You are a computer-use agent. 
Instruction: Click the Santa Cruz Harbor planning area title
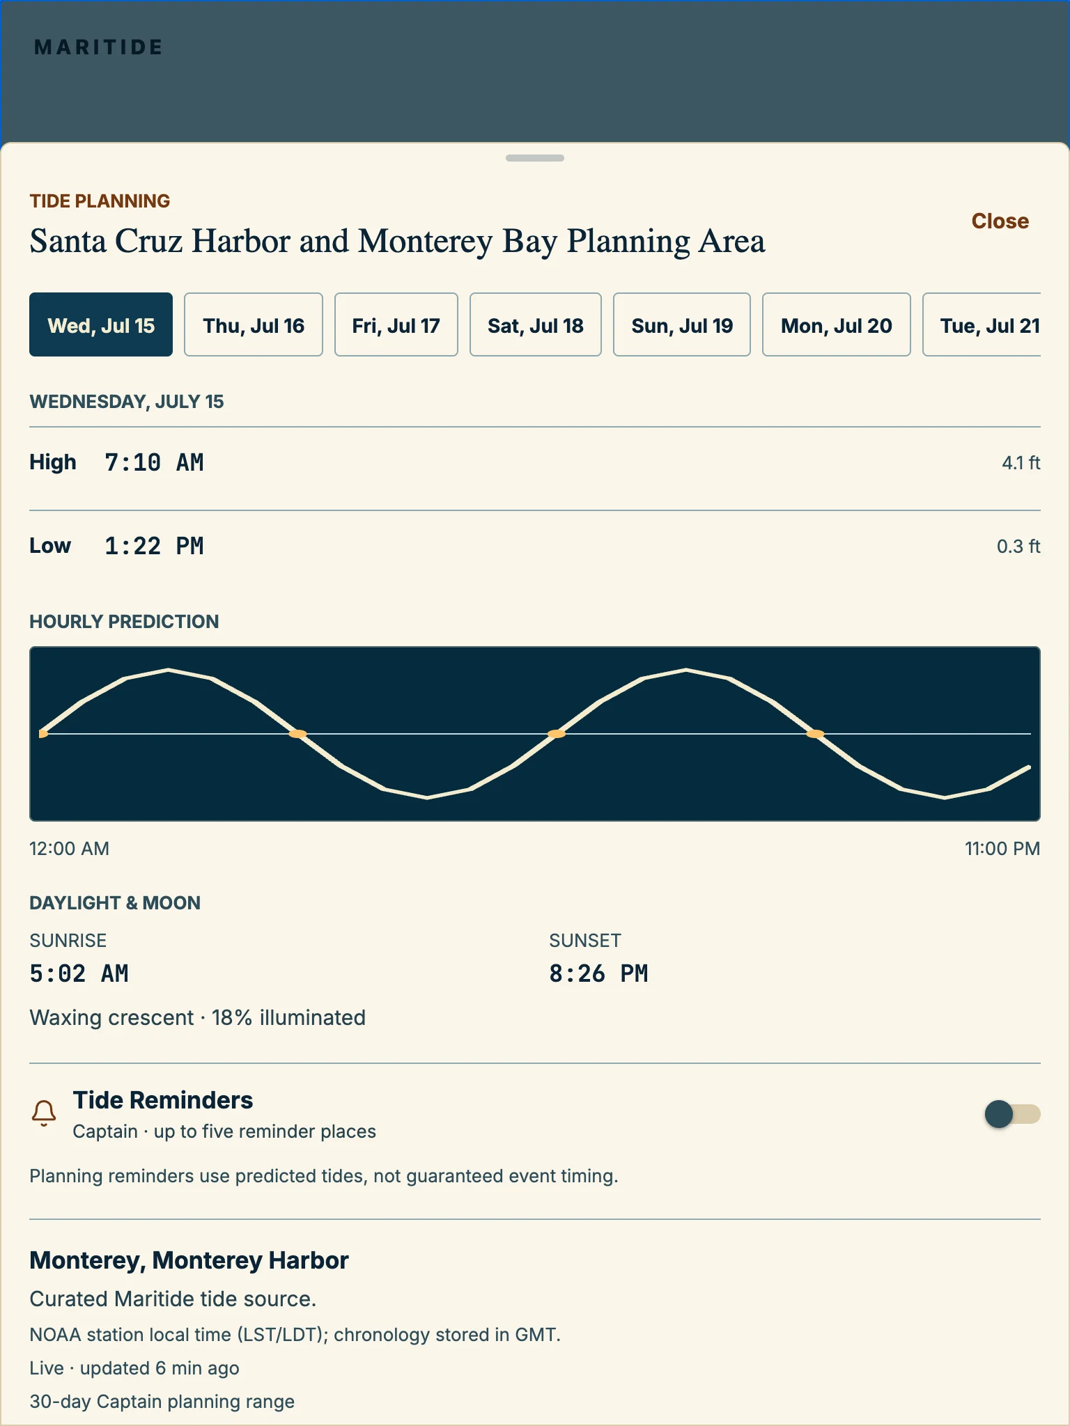tap(397, 242)
